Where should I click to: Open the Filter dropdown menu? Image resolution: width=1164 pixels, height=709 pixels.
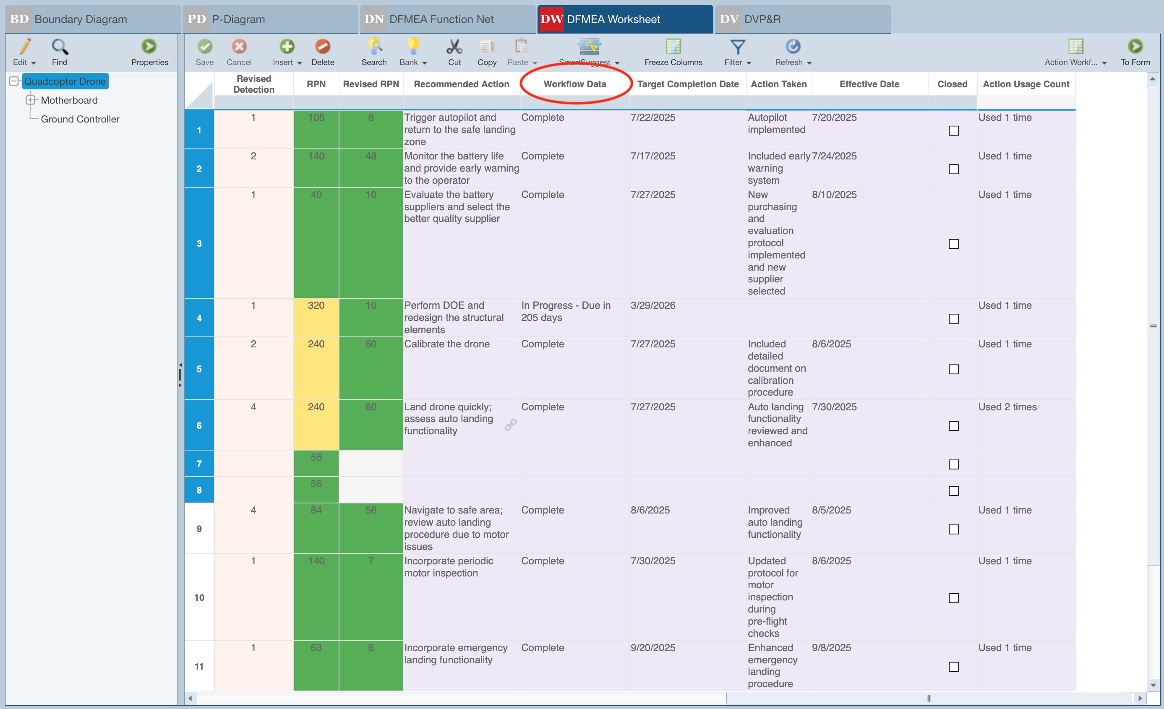click(749, 63)
